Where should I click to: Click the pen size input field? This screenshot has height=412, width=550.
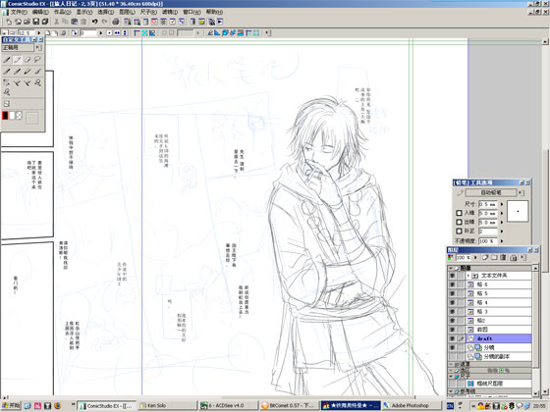point(488,204)
